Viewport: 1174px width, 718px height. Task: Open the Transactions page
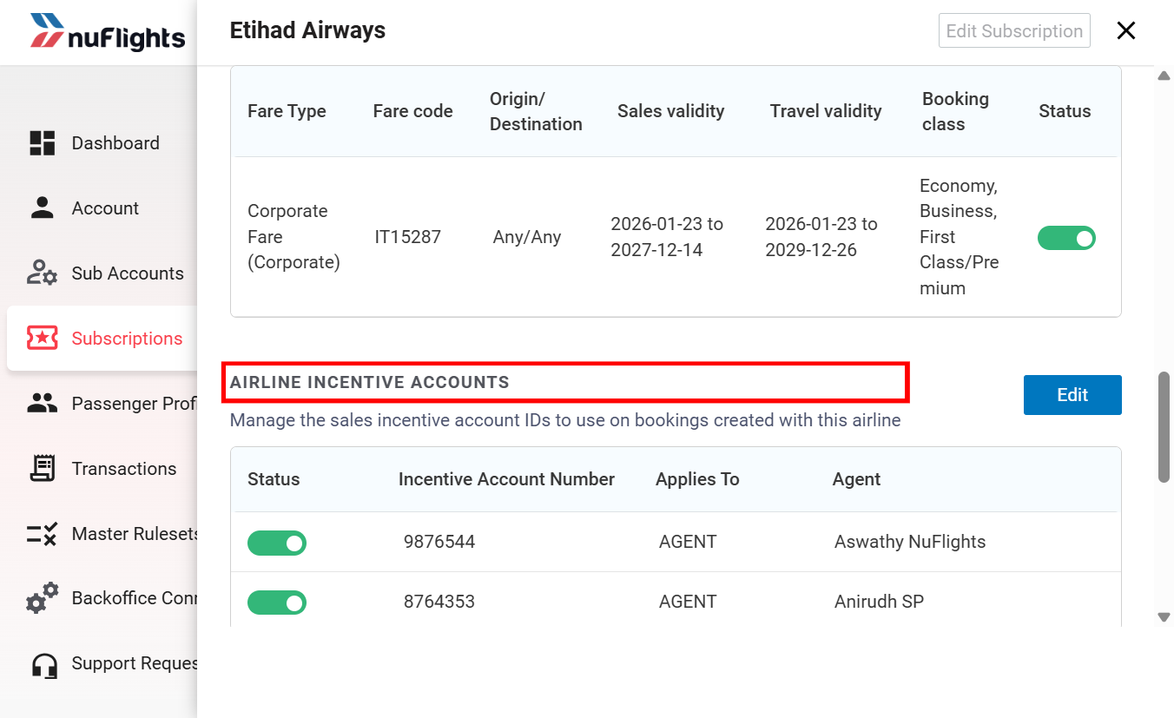click(124, 469)
